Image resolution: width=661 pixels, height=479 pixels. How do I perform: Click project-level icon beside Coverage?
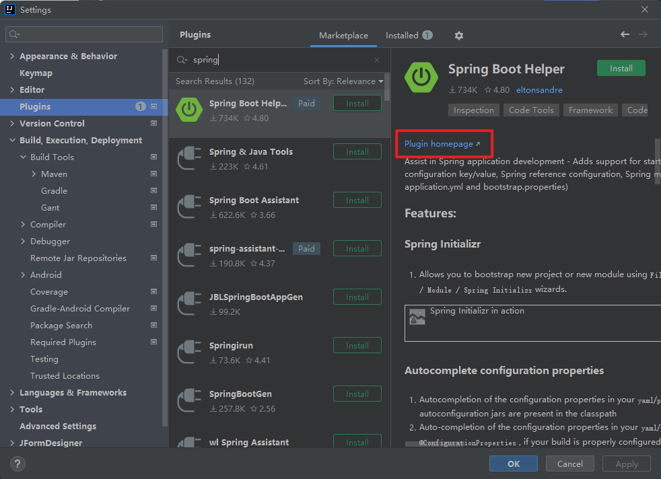pos(154,291)
